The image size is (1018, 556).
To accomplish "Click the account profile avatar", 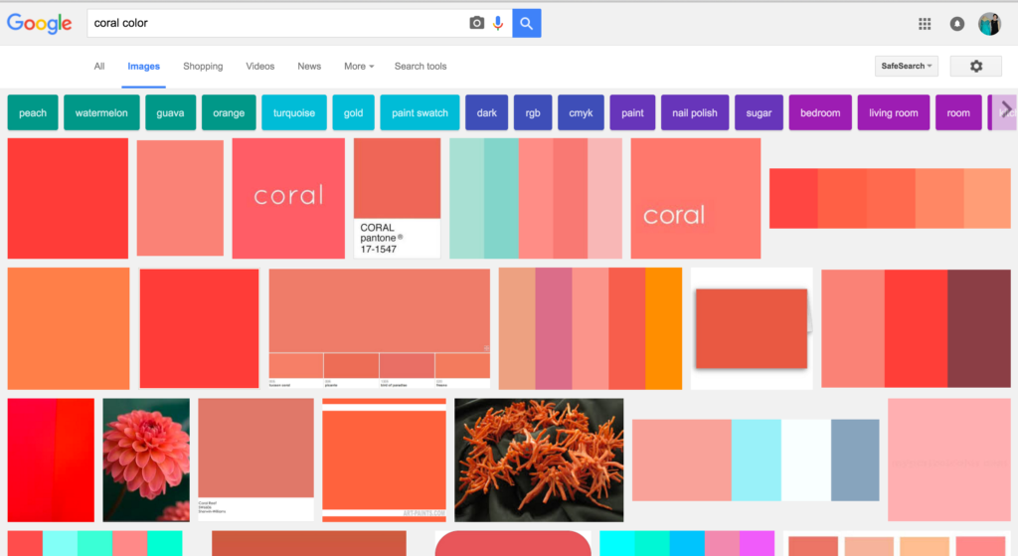I will [x=989, y=24].
